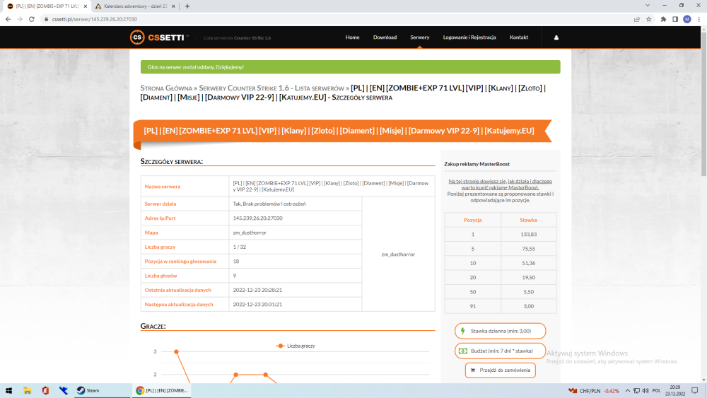Image resolution: width=707 pixels, height=398 pixels.
Task: Click the POL language indicator
Action: pos(656,390)
